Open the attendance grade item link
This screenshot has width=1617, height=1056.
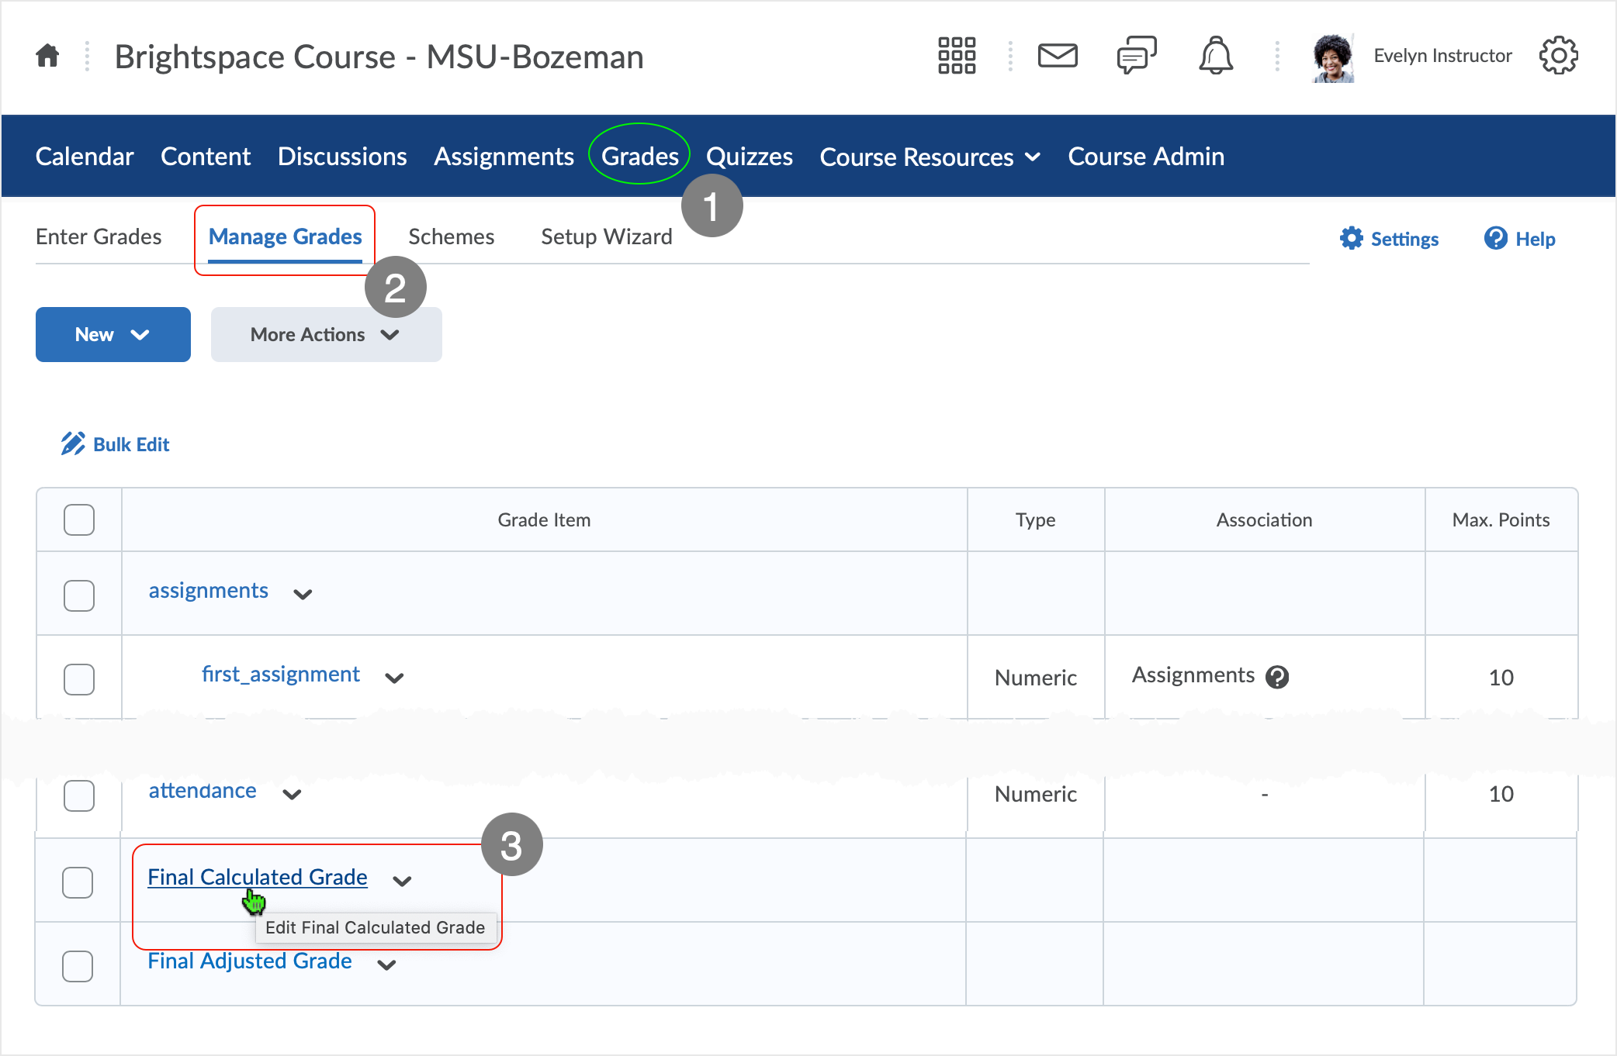[x=203, y=791]
